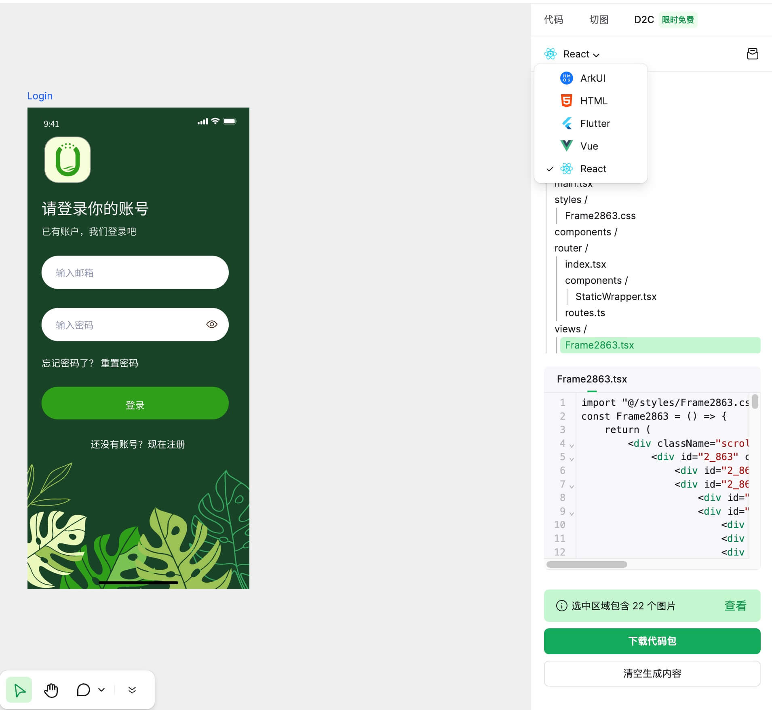
Task: Select the checked React option
Action: pyautogui.click(x=593, y=169)
